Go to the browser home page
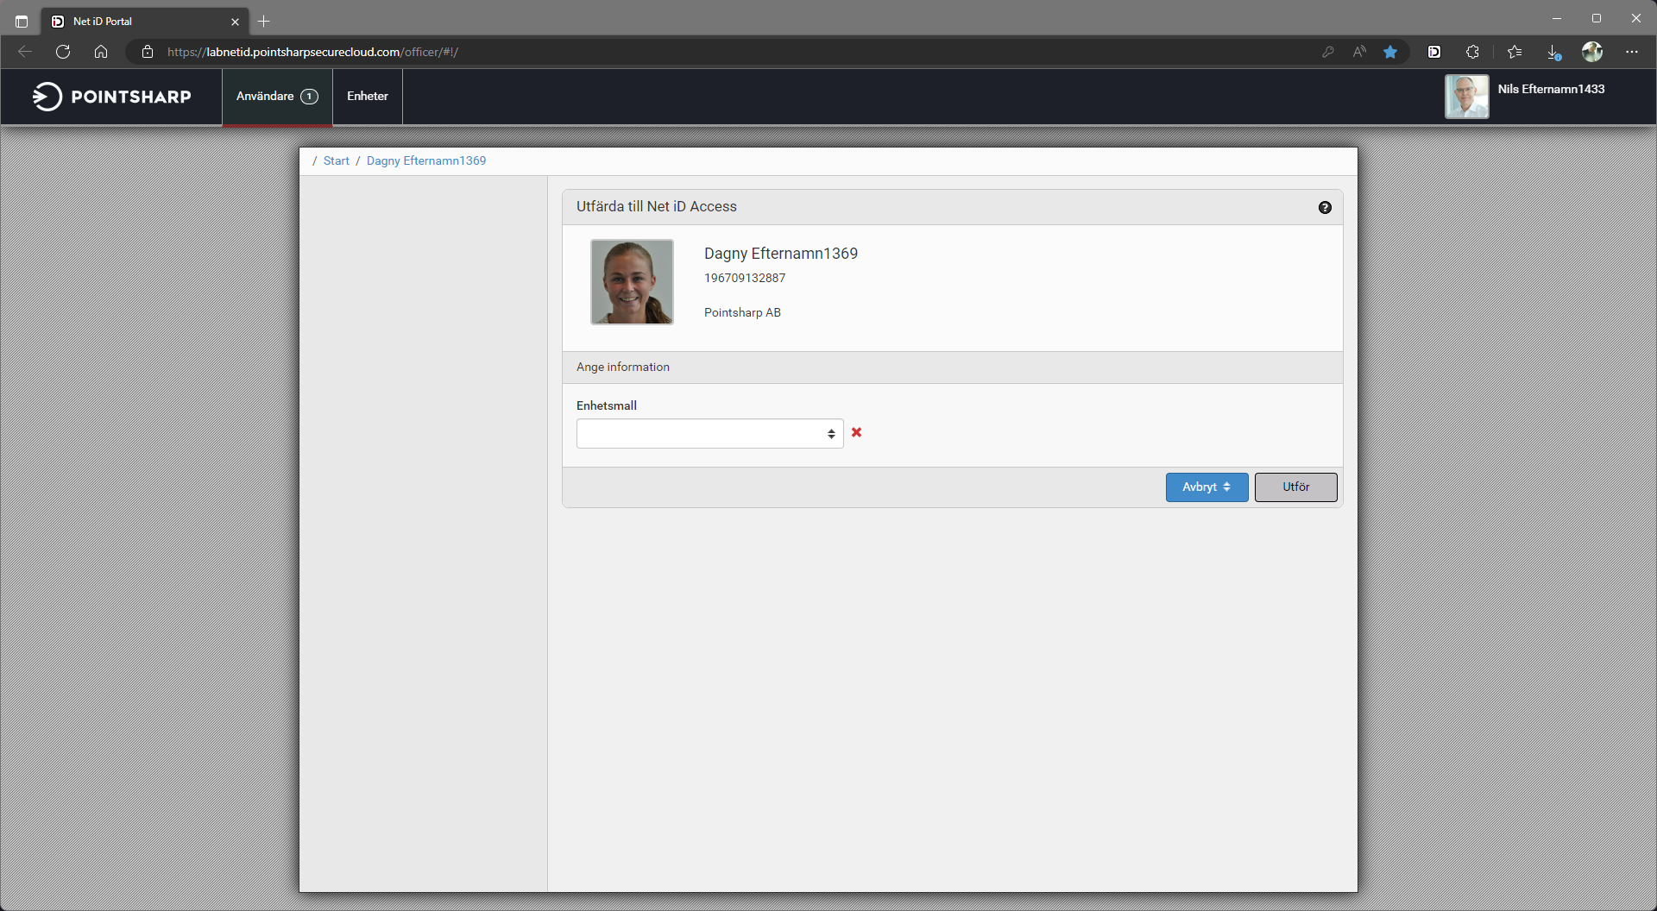The image size is (1657, 911). coord(101,52)
